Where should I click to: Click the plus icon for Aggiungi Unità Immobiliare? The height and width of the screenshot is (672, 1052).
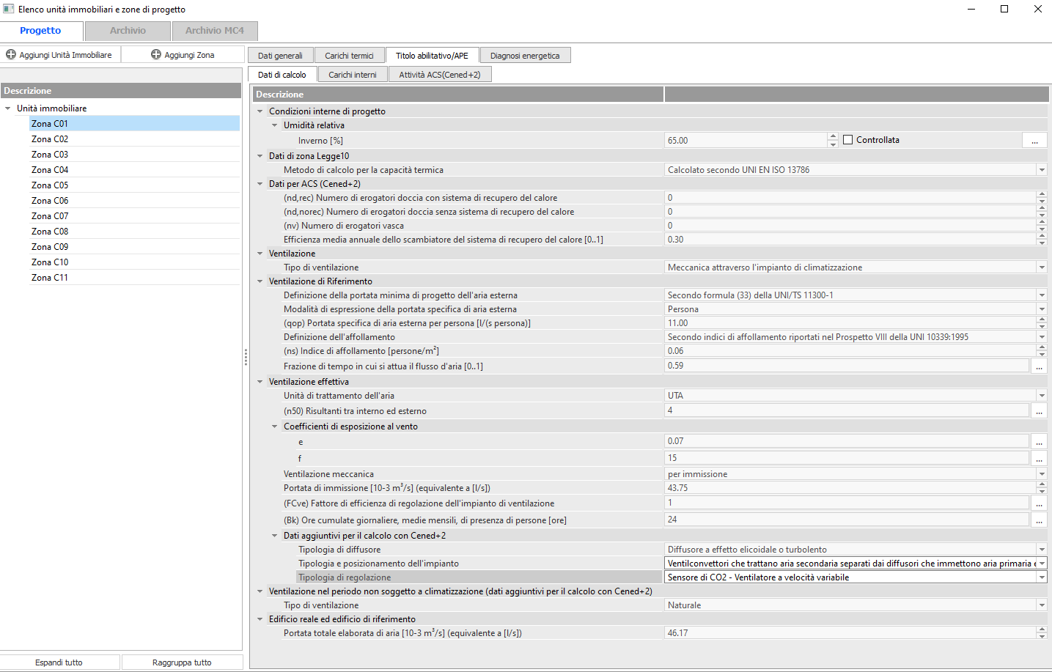(x=11, y=55)
